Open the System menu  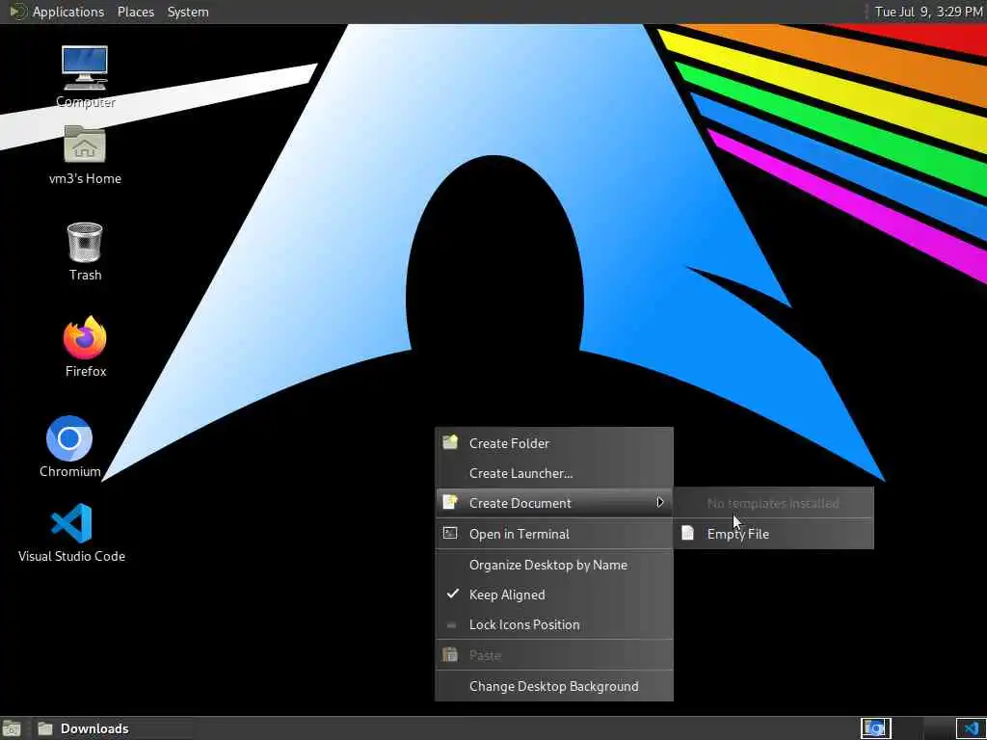click(x=188, y=12)
